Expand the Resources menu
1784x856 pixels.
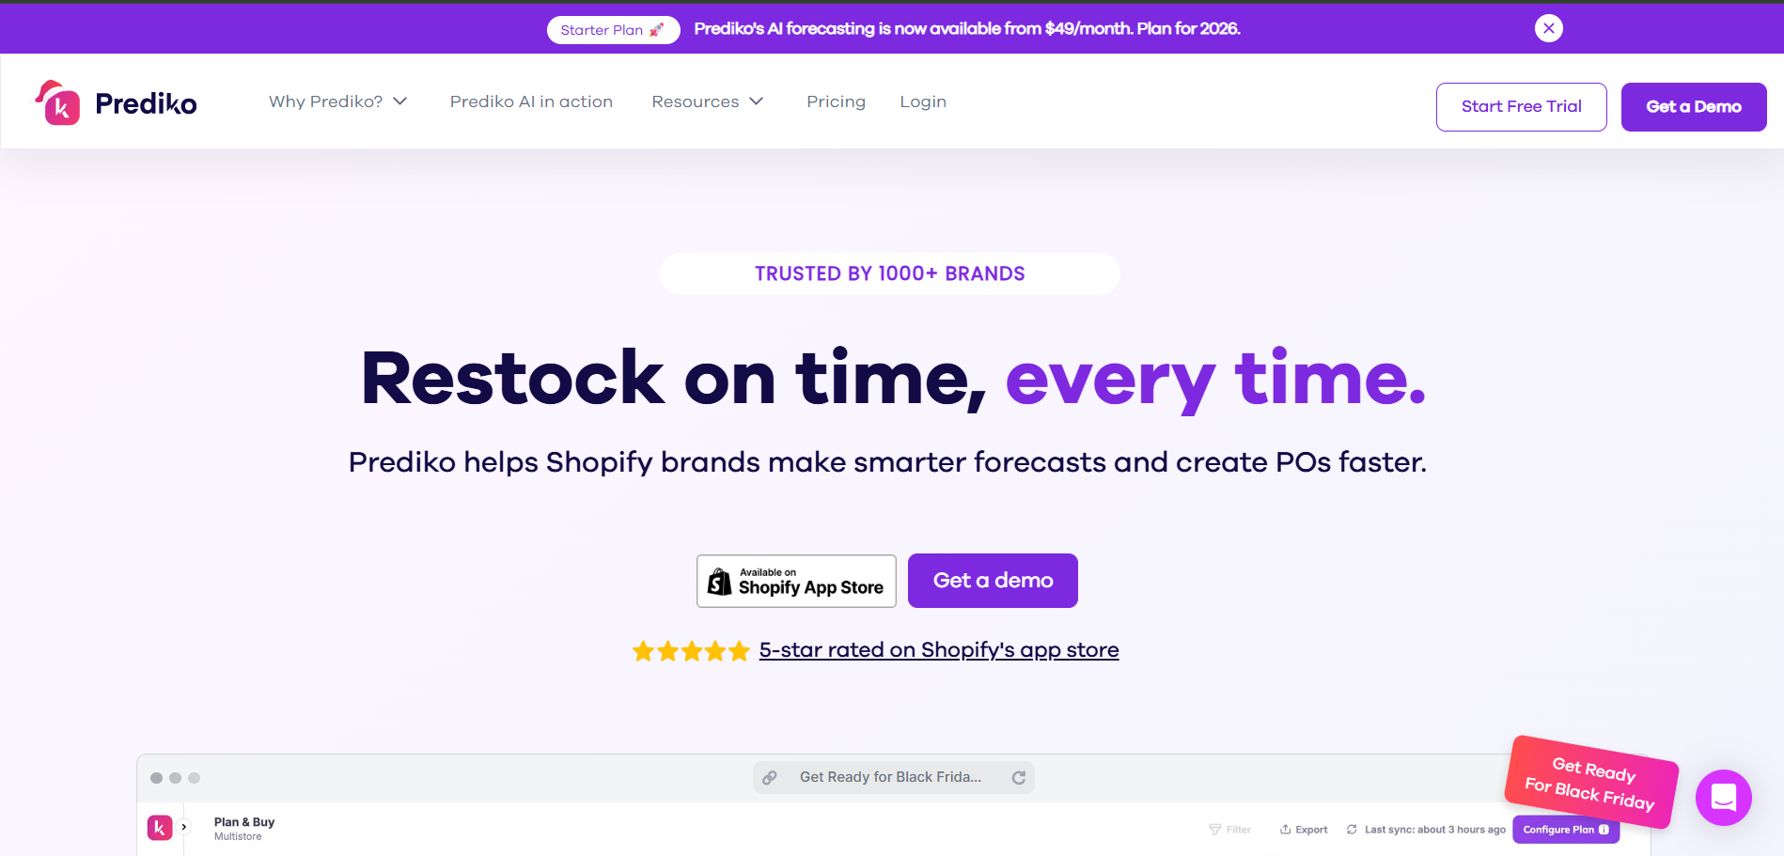(x=708, y=101)
